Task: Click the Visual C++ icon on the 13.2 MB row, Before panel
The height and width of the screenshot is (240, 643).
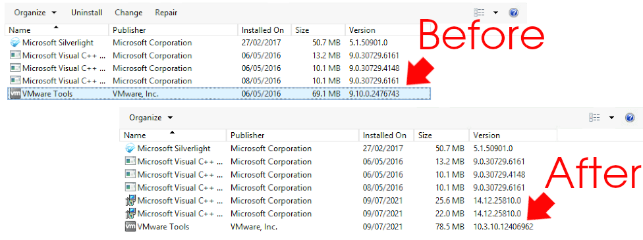Action: (15, 55)
